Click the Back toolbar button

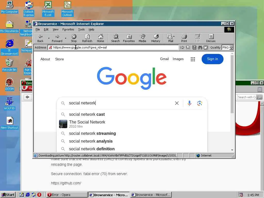tap(40, 38)
